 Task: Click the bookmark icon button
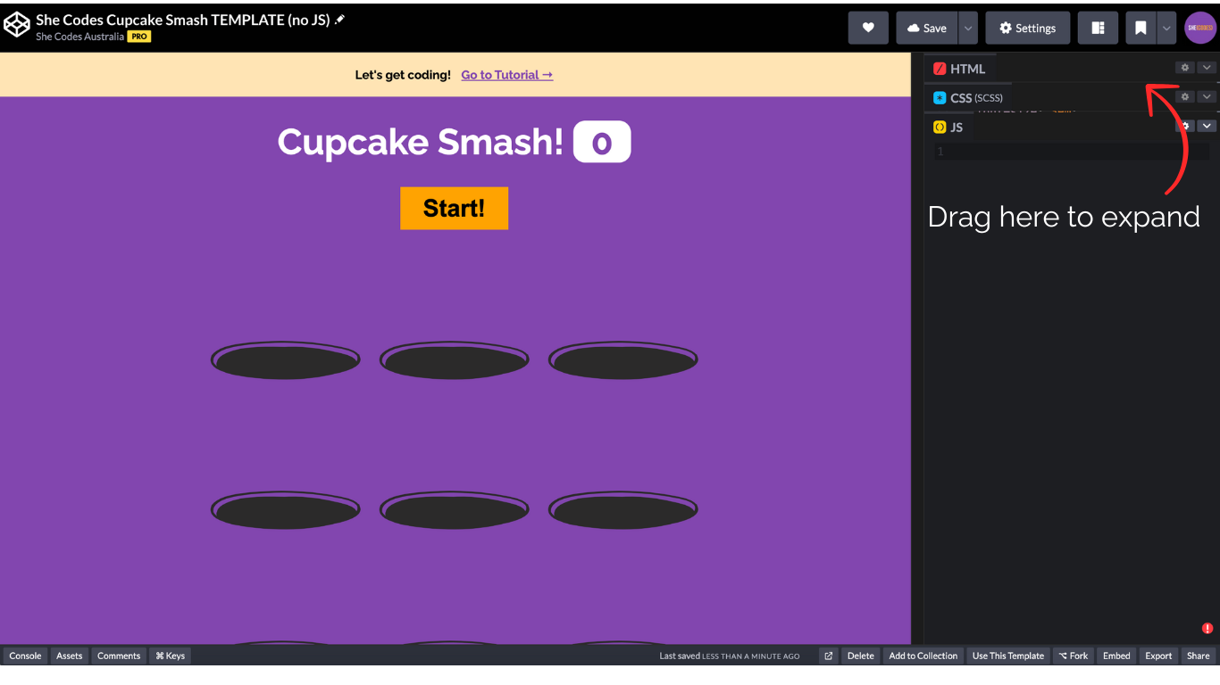click(1141, 29)
